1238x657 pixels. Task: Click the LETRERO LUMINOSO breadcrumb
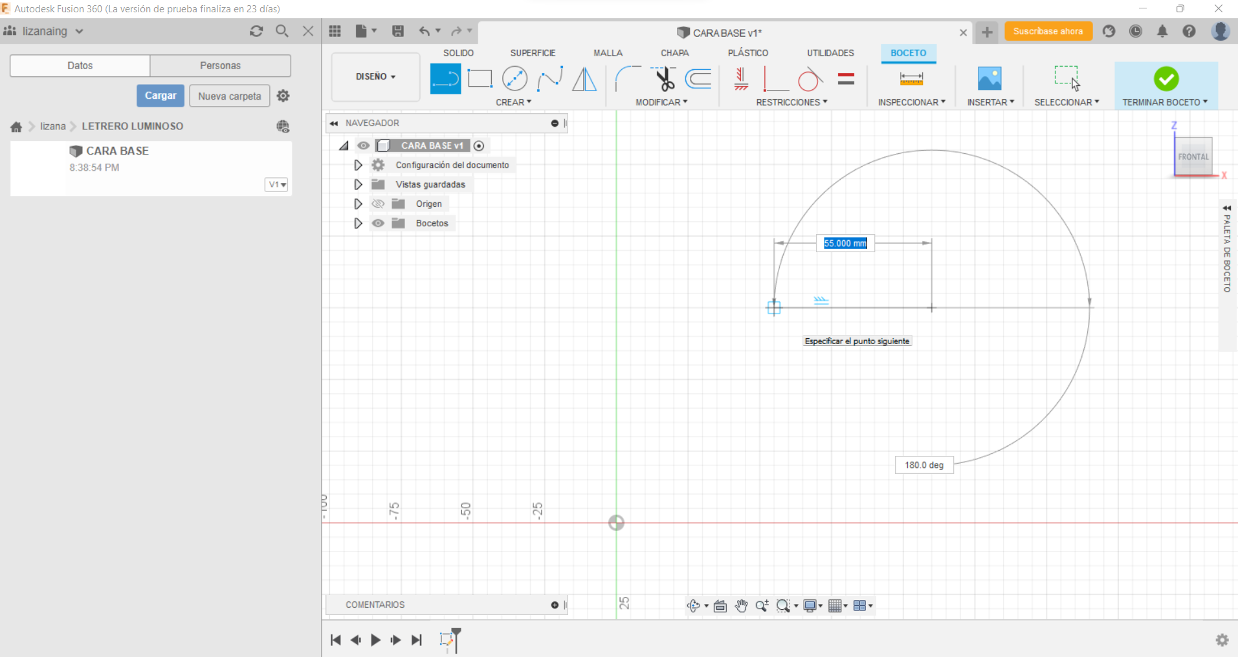(133, 126)
